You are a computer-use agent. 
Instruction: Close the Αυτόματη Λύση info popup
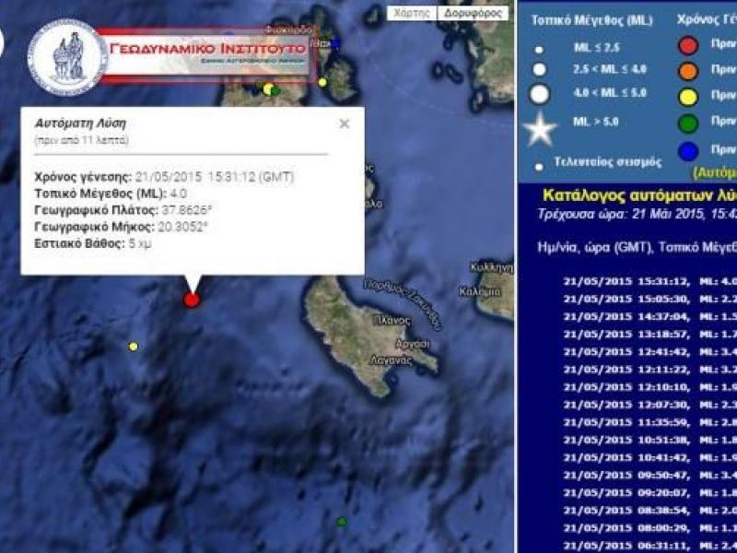(345, 124)
